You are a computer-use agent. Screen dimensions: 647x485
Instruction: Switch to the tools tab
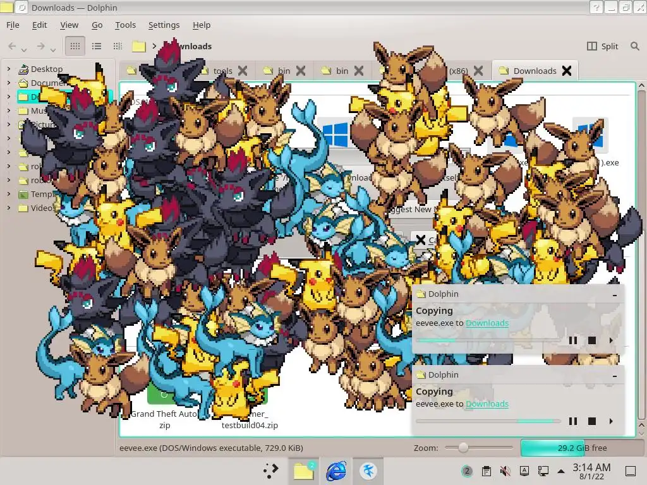pos(222,71)
